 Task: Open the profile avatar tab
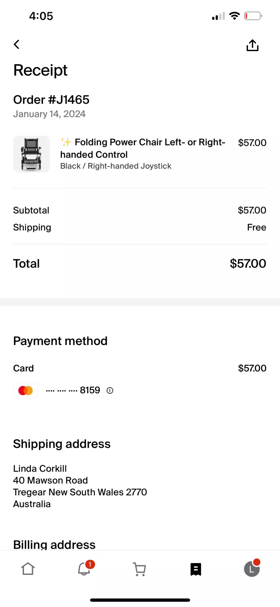(x=252, y=568)
